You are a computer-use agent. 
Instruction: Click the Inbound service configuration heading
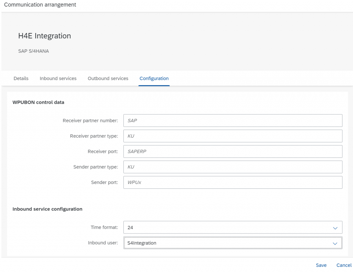pos(47,209)
